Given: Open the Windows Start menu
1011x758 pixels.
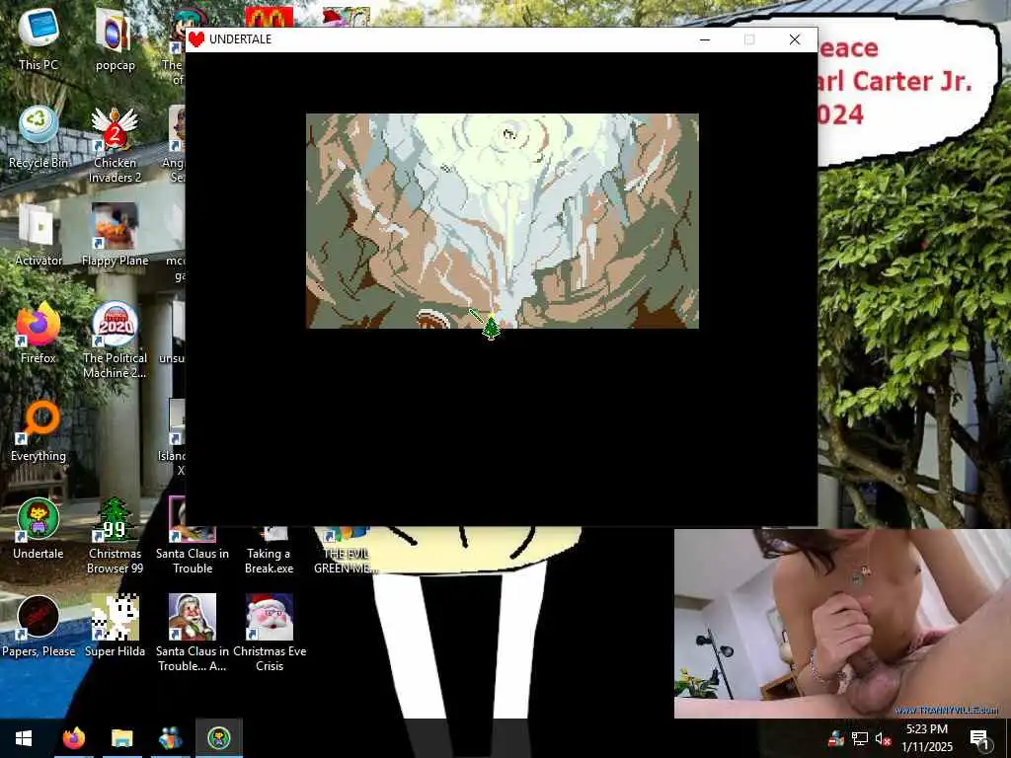Looking at the screenshot, I should [24, 738].
